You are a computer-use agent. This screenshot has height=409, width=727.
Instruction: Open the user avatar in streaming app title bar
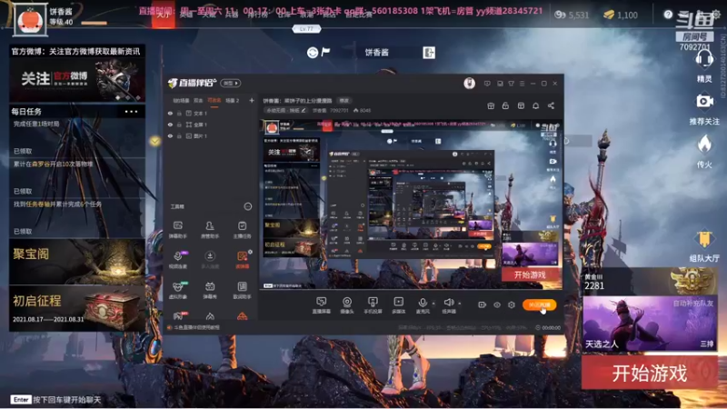pos(469,83)
